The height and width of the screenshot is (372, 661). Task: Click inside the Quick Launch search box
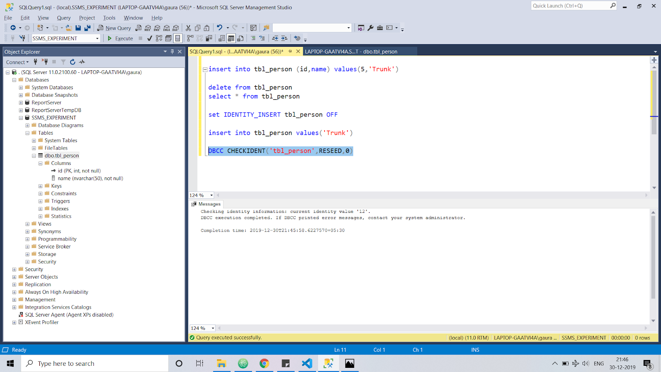(570, 5)
